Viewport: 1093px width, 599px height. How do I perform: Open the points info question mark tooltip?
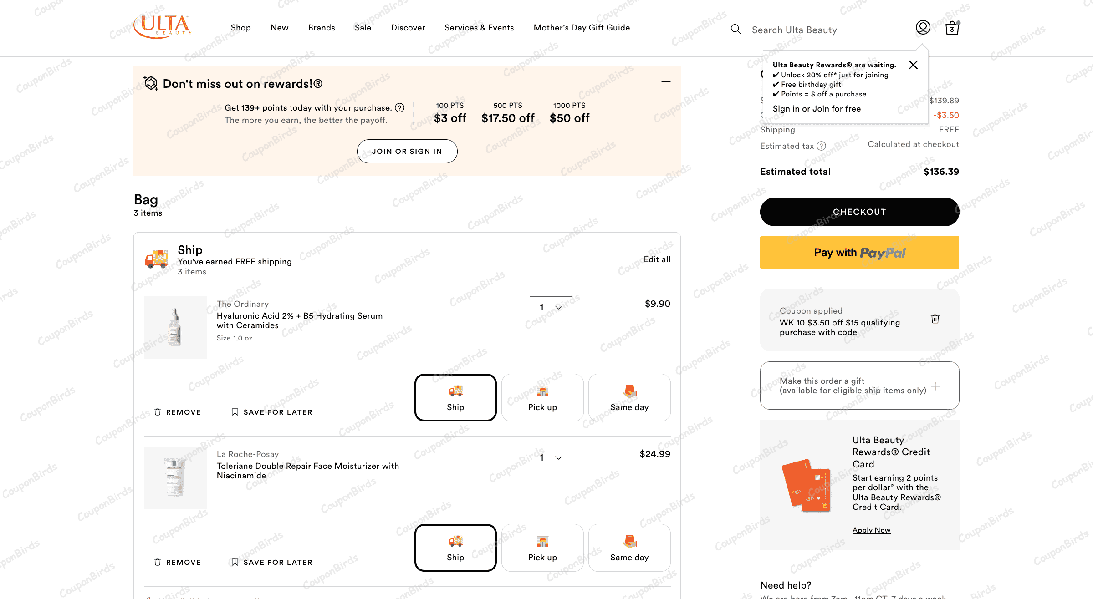coord(400,108)
